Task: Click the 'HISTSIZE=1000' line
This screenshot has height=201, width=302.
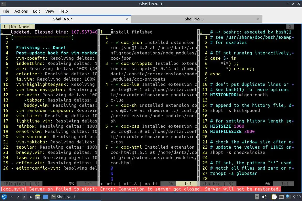Action: click(x=227, y=126)
